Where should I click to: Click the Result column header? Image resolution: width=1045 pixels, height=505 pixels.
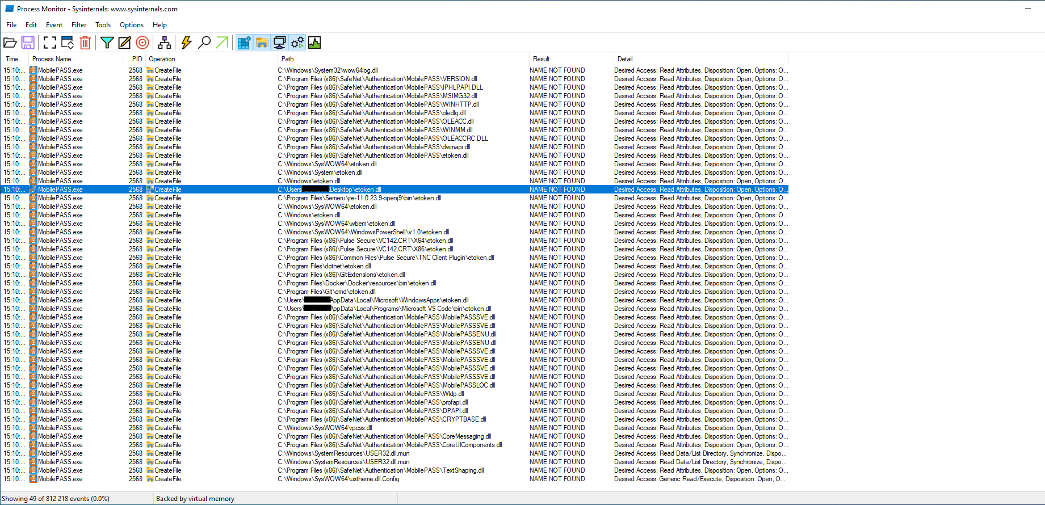coord(571,59)
